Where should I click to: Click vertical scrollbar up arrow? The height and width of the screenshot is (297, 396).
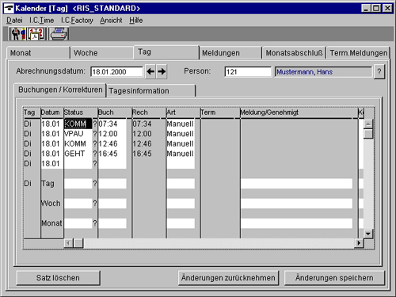tap(368, 124)
